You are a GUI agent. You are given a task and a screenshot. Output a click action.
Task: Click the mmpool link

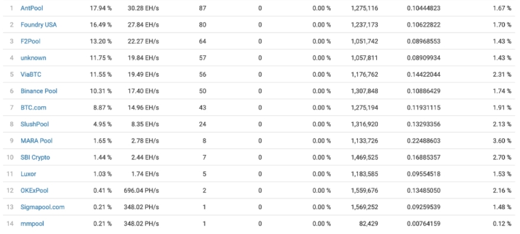(32, 224)
